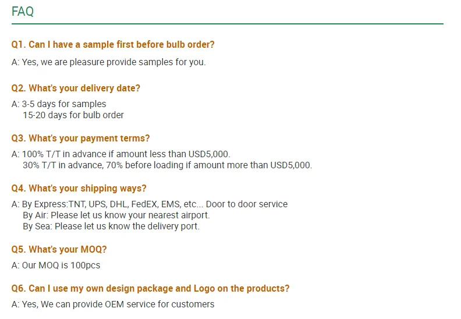Open the Q6 design package and Logo question
Screen dimensions: 461x319
[x=150, y=289]
